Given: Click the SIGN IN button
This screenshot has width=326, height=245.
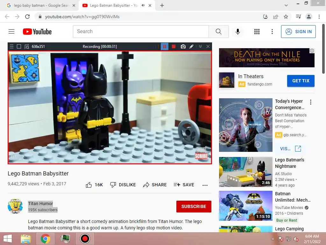Looking at the screenshot, I should 298,32.
